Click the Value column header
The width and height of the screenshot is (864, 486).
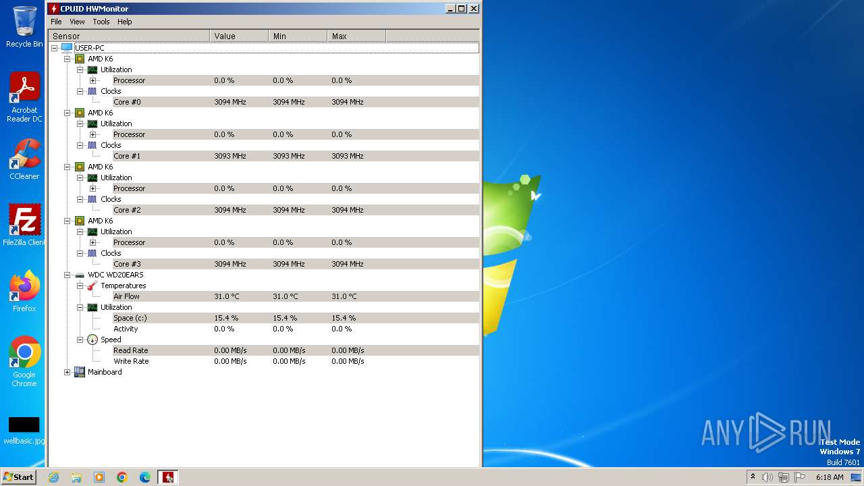239,36
